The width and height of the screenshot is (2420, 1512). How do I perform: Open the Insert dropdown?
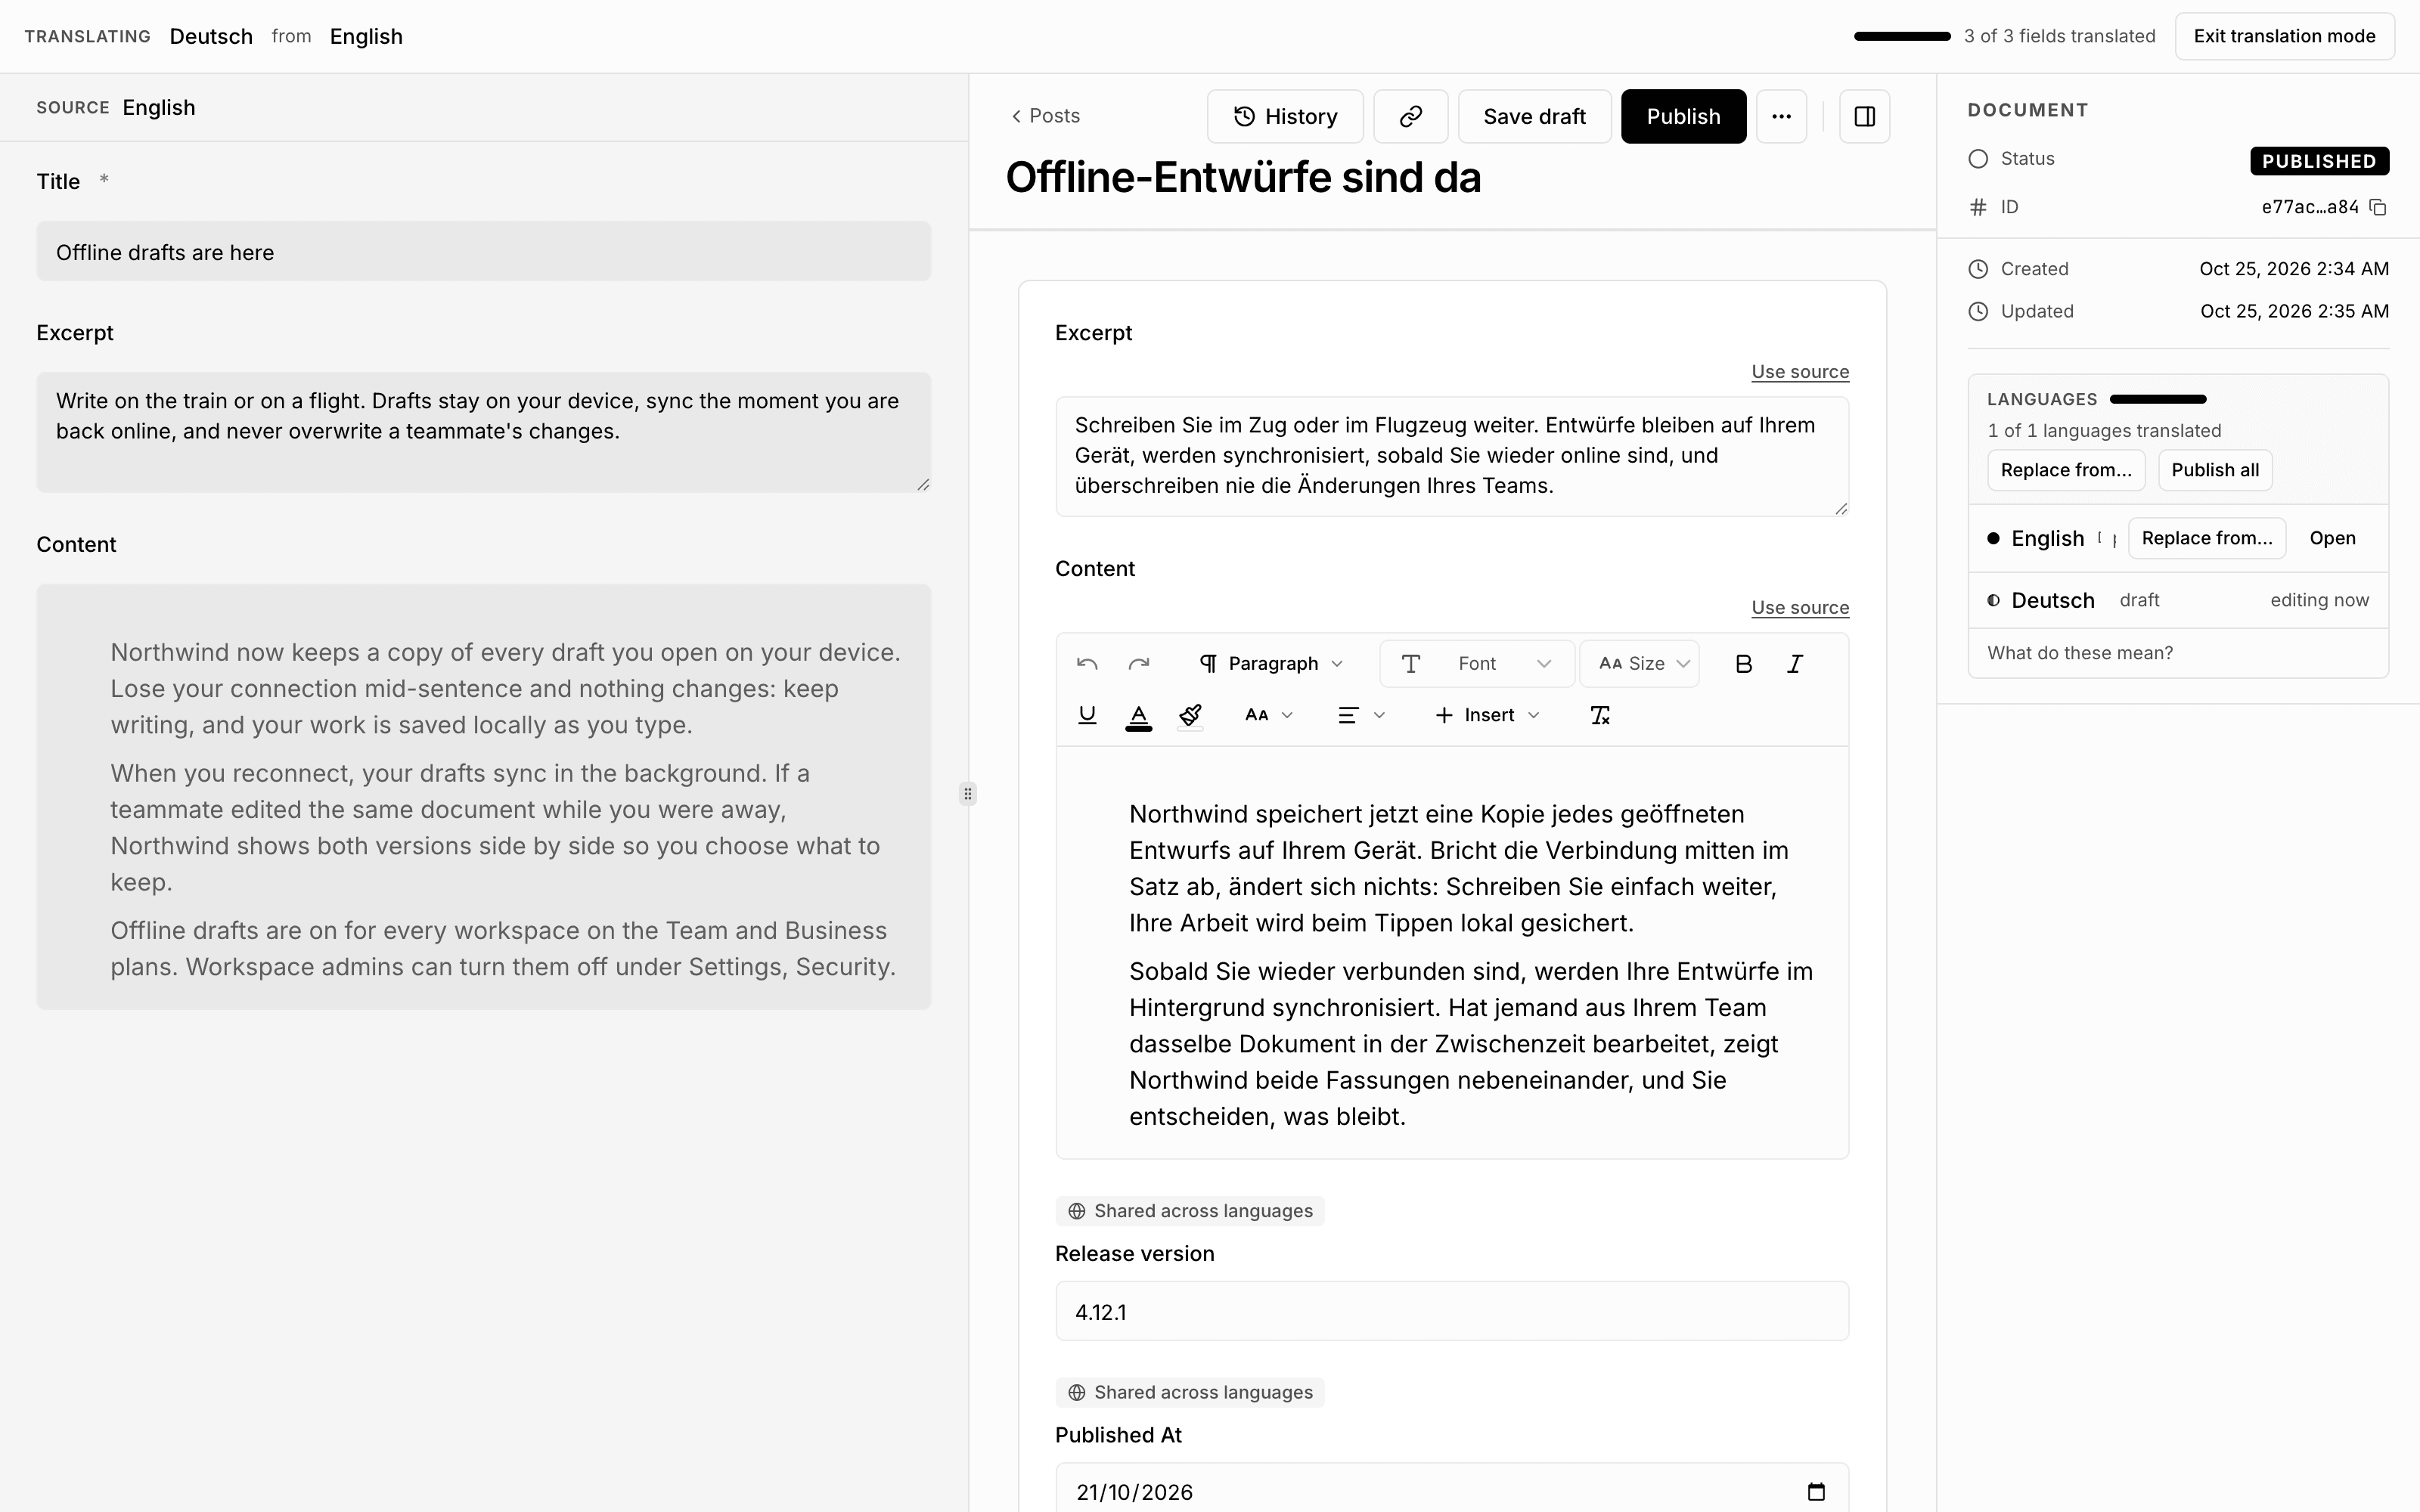tap(1487, 715)
